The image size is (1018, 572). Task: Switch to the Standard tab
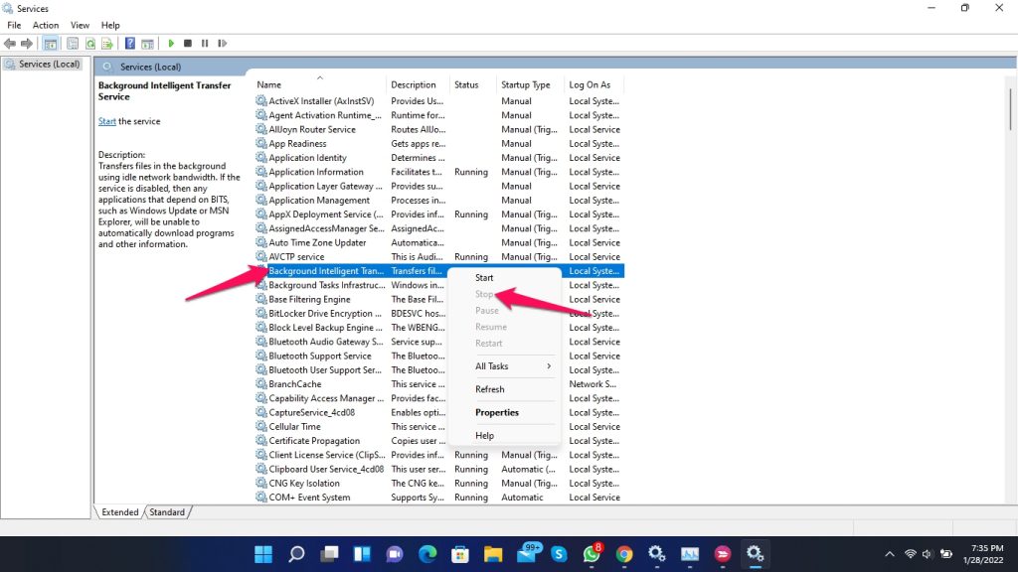point(167,512)
